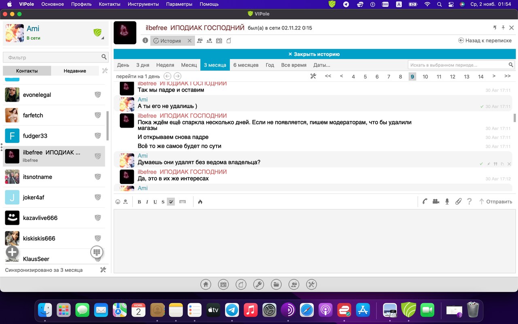Select the 6 месяцев period tab
This screenshot has height=324, width=518.
point(246,65)
